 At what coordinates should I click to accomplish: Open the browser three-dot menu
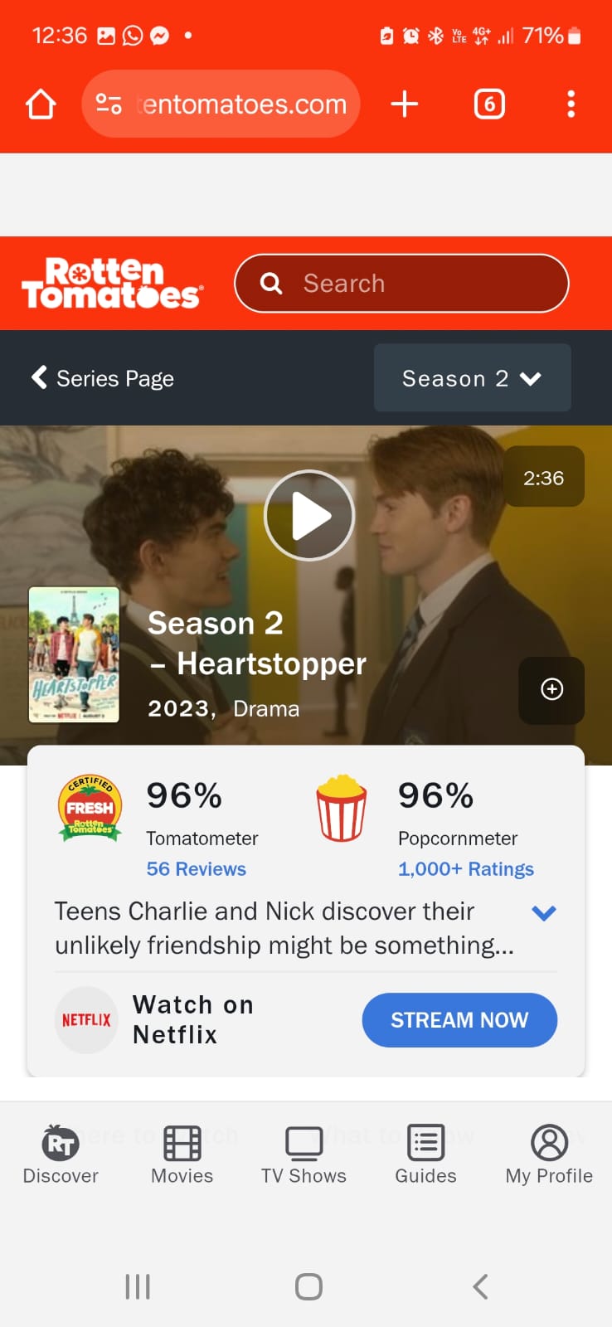click(x=571, y=105)
